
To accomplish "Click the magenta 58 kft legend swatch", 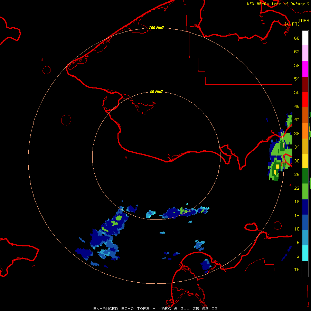I will coord(305,69).
